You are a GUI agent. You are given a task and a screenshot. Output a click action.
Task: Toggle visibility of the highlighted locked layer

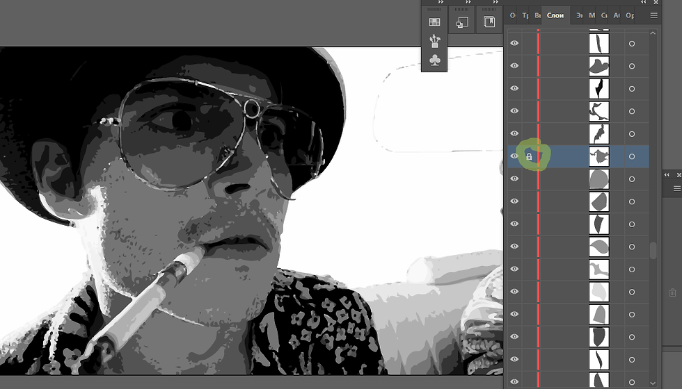click(x=514, y=156)
